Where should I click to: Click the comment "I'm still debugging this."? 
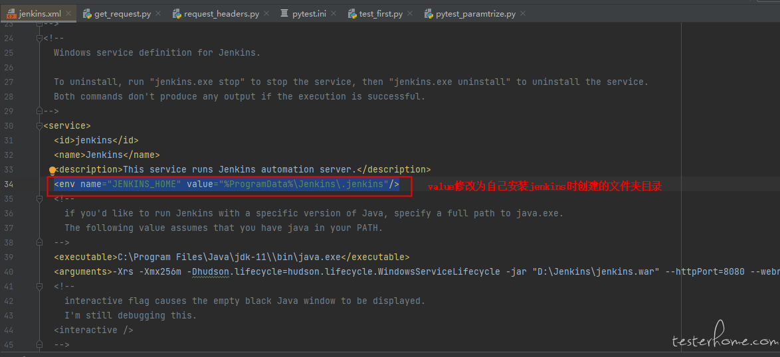click(131, 316)
